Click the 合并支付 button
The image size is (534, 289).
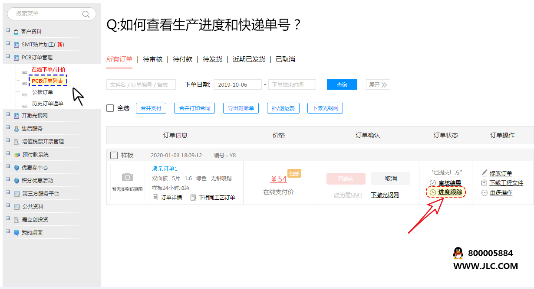click(151, 108)
